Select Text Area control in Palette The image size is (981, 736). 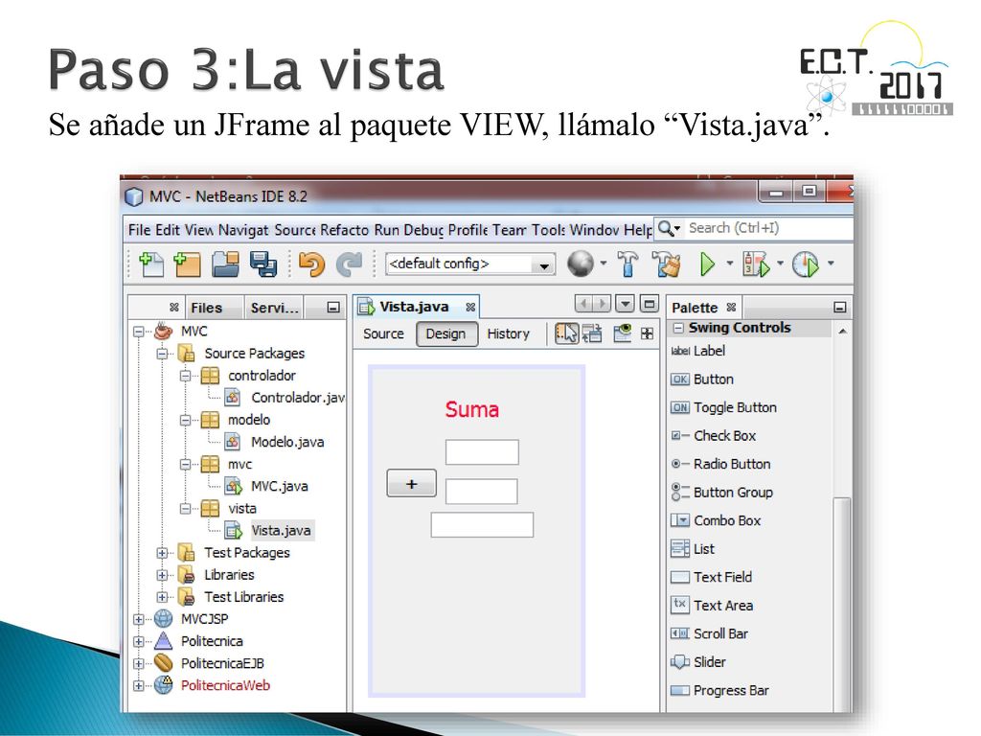pos(712,606)
